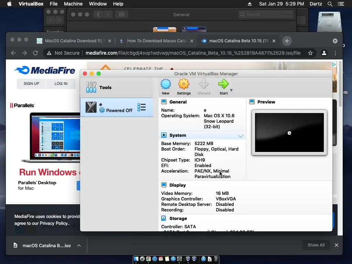The width and height of the screenshot is (352, 264).
Task: Click the LOG IN button on MediaFire
Action: [x=61, y=84]
